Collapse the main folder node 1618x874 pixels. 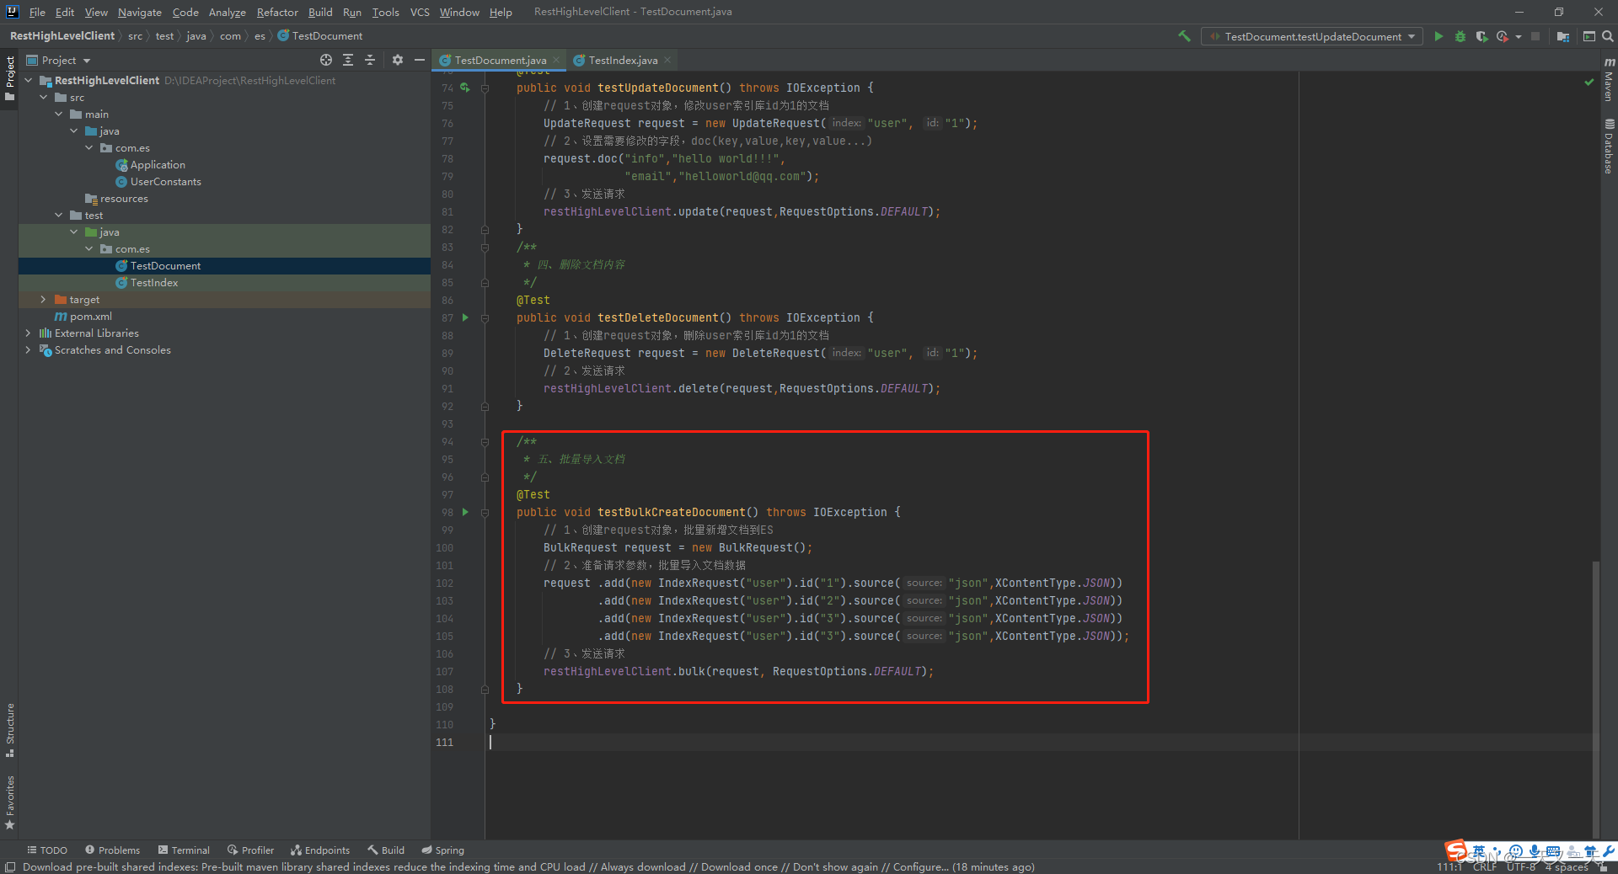click(x=59, y=115)
